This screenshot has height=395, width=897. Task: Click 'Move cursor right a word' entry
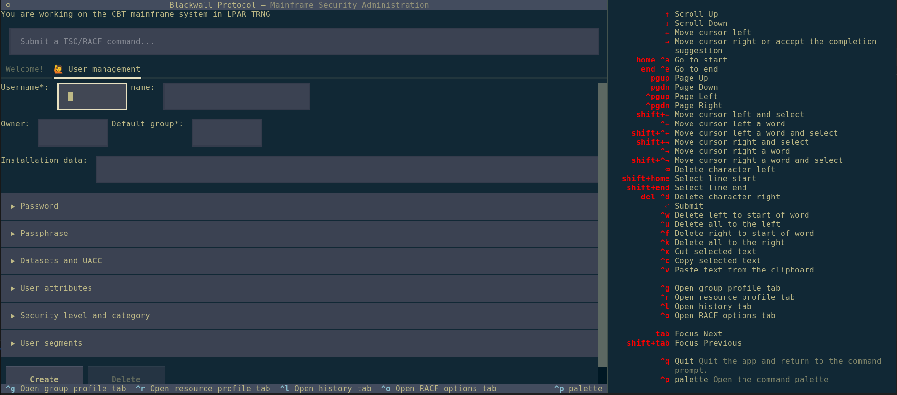732,151
